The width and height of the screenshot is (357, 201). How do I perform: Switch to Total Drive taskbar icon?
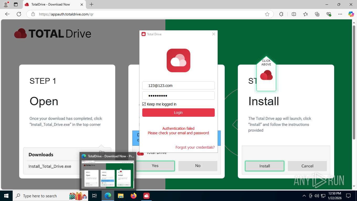tap(146, 196)
